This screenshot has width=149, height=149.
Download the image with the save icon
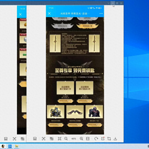115,139
